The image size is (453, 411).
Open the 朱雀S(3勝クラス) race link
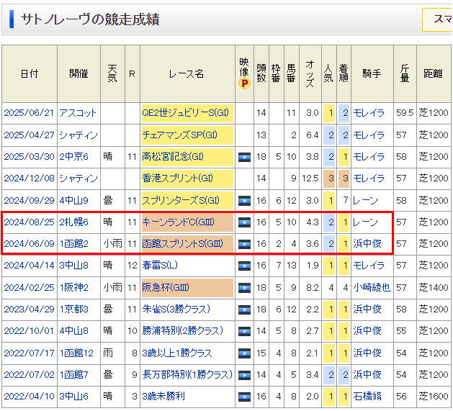click(176, 309)
